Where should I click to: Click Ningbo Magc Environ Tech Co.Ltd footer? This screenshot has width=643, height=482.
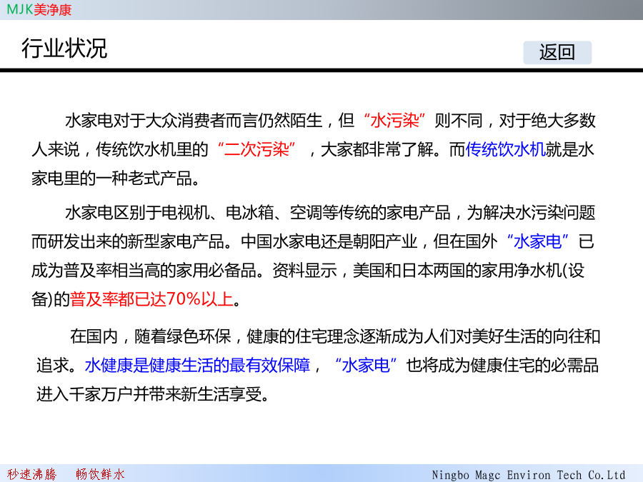click(x=529, y=475)
